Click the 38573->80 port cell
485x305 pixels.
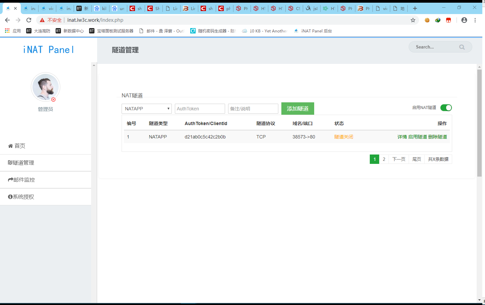coord(304,137)
